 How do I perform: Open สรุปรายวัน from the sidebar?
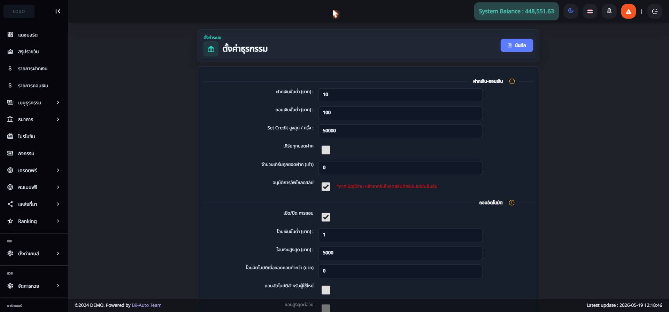tap(34, 51)
